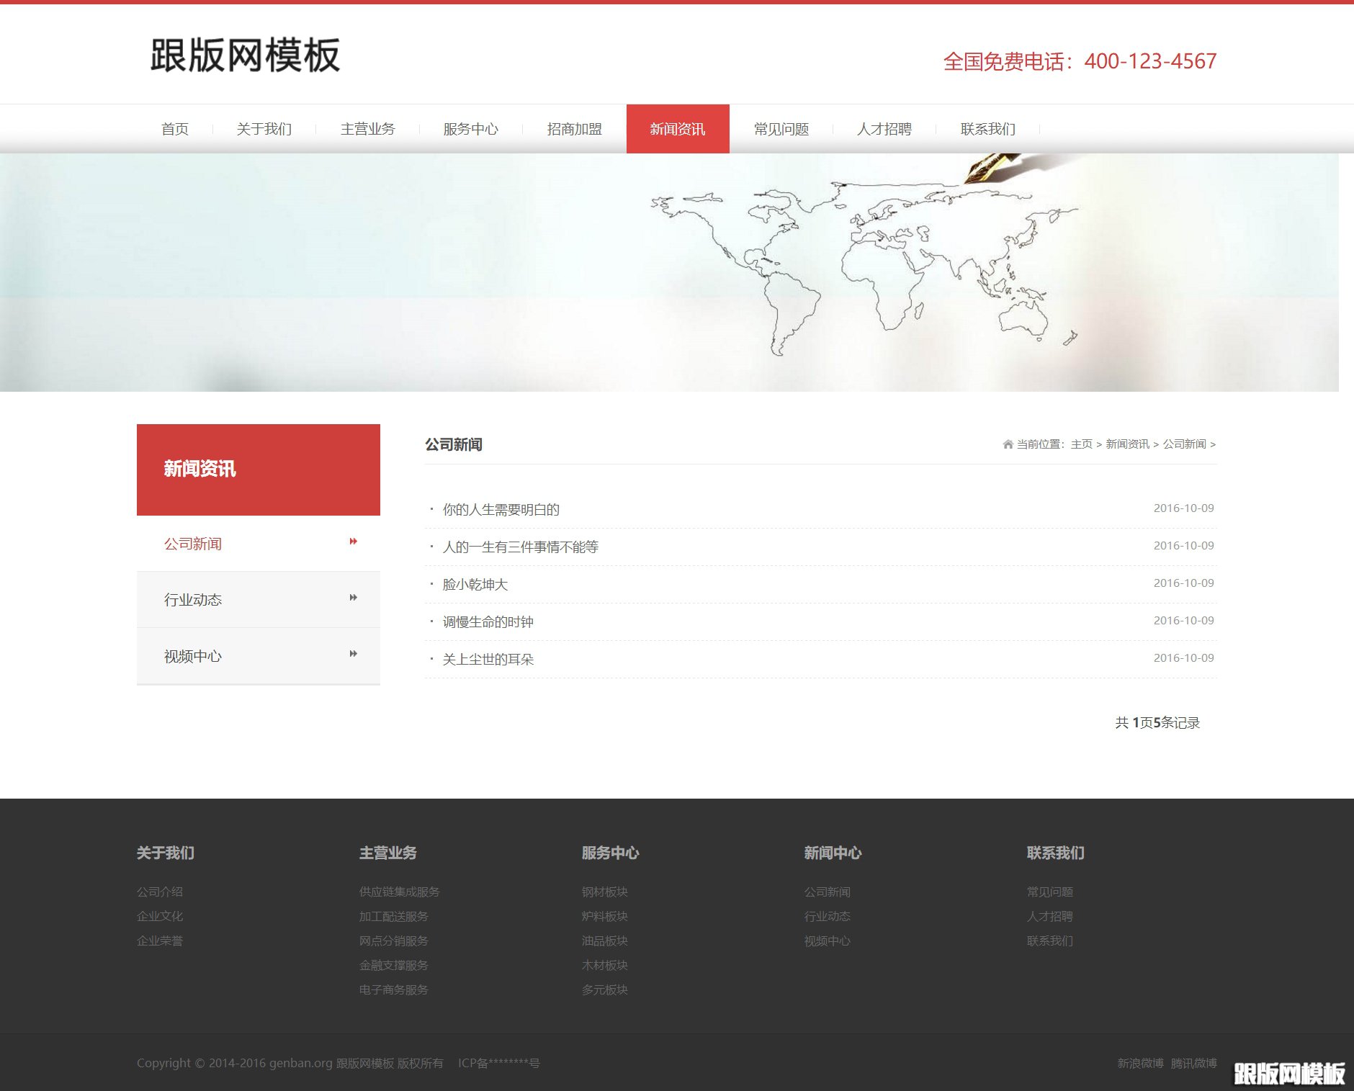Switch to the 新闻资讯 tab
The width and height of the screenshot is (1354, 1091).
pos(676,129)
